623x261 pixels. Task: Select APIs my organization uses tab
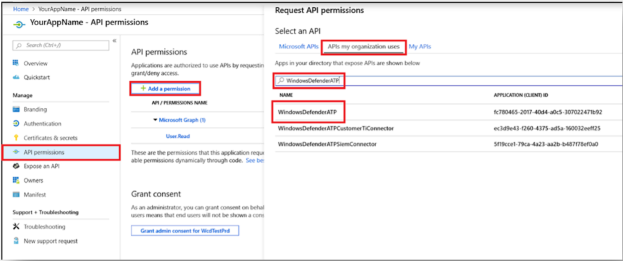point(364,47)
